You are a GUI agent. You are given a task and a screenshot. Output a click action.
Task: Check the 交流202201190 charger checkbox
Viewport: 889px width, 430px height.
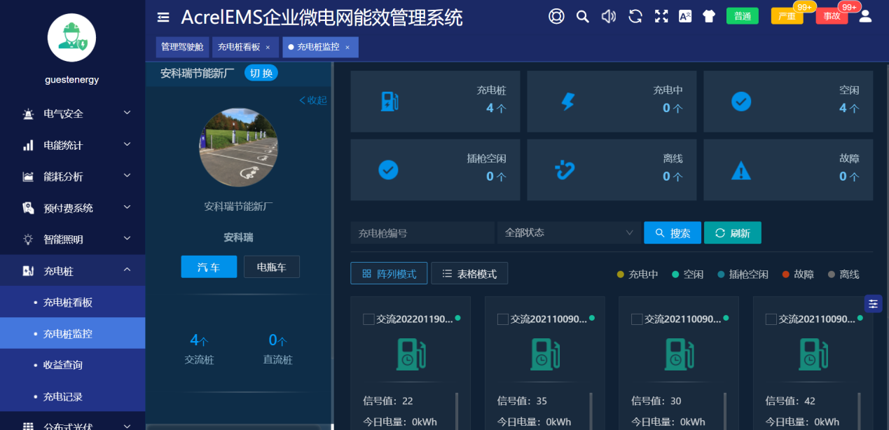click(368, 319)
